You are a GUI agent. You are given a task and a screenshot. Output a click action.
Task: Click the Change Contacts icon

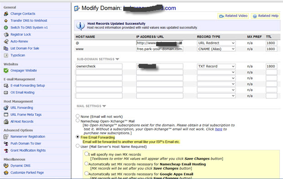(x=6, y=14)
